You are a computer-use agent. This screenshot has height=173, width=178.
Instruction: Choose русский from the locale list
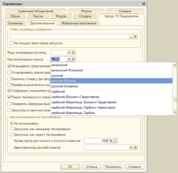click(111, 76)
